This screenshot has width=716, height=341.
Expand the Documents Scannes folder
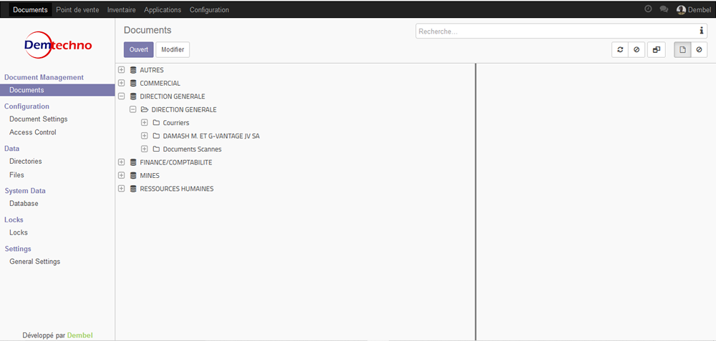(145, 149)
